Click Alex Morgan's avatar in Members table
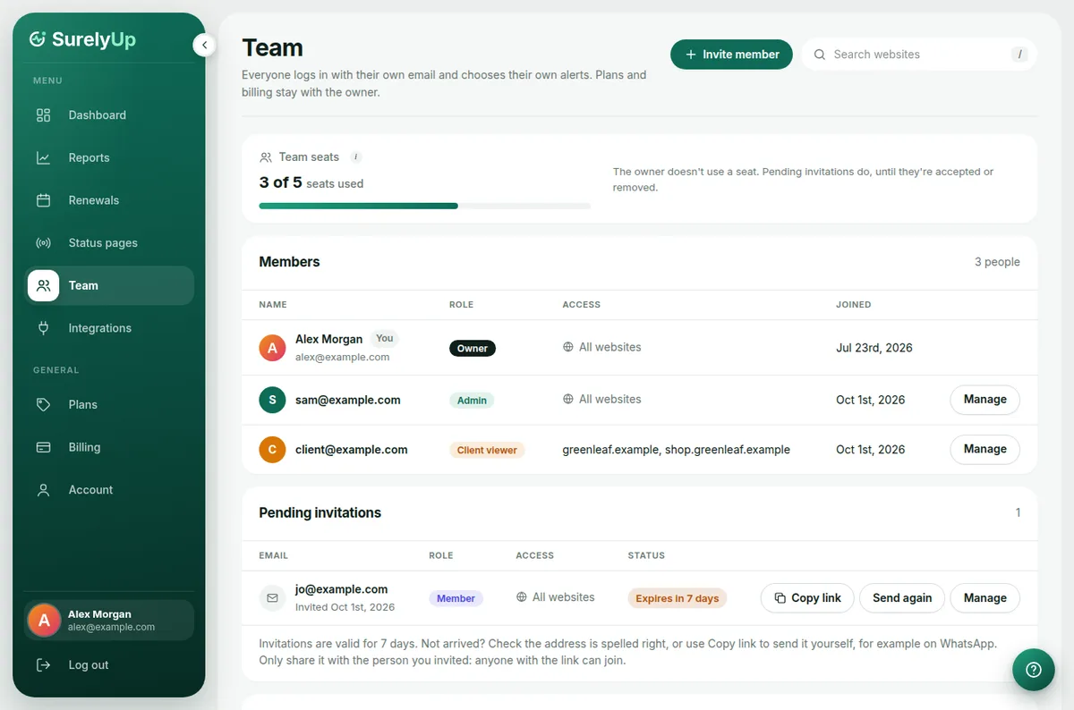 (x=272, y=348)
